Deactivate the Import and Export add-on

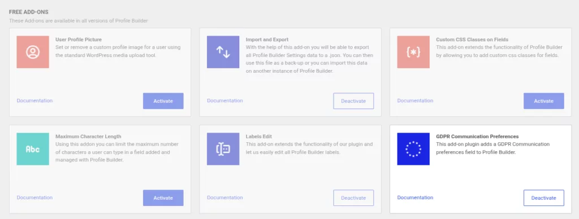353,101
